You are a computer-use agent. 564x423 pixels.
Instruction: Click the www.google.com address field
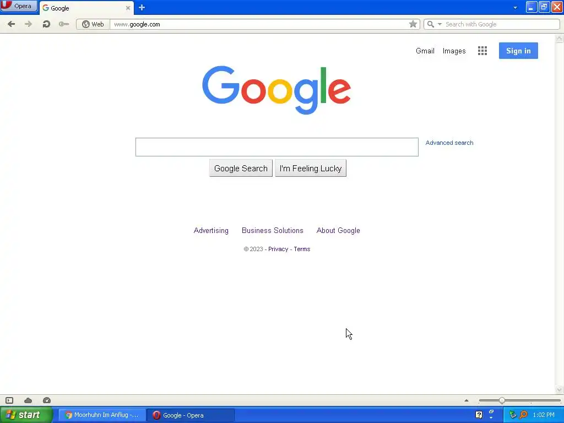(259, 24)
